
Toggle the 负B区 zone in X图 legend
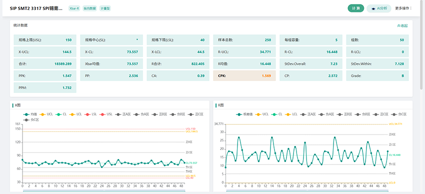point(178,114)
